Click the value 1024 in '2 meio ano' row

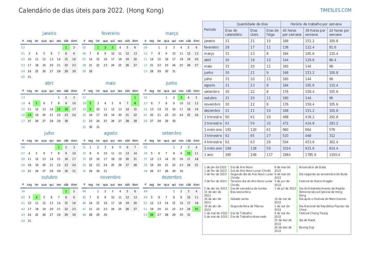(287, 148)
